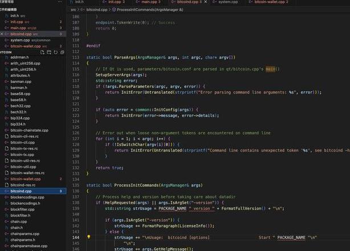The width and height of the screenshot is (350, 251).
Task: Click the bitcoin-tx-res.rc file icon
Action: pos(7,148)
